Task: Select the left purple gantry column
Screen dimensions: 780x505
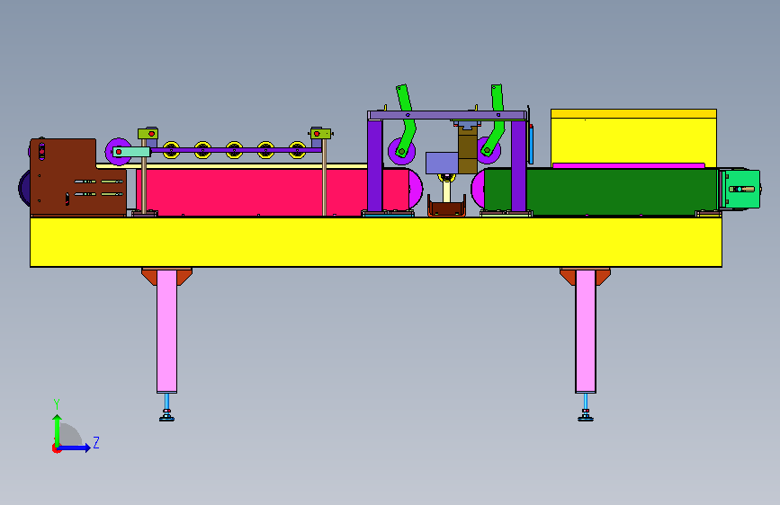Action: (375, 165)
